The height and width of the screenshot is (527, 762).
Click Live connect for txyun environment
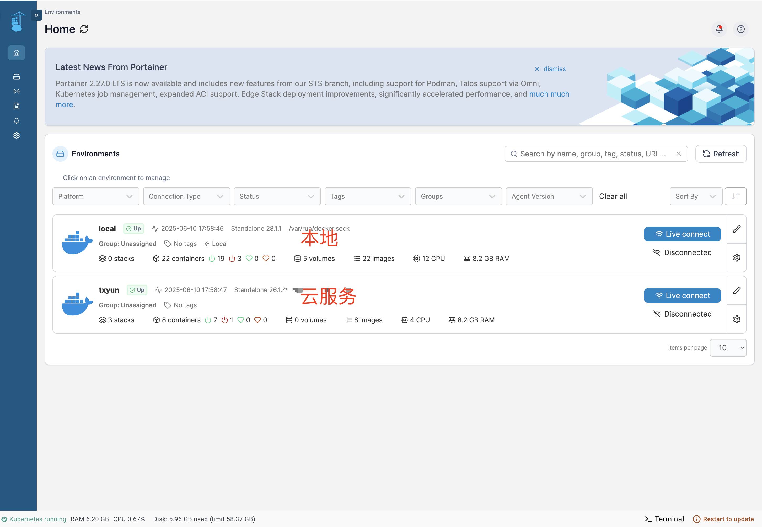[x=682, y=296]
